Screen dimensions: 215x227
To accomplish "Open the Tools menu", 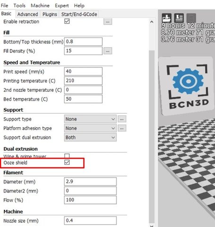I will tap(19, 6).
